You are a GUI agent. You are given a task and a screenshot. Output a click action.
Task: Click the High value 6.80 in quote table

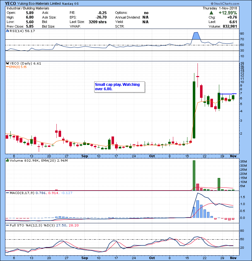[x=30, y=17]
